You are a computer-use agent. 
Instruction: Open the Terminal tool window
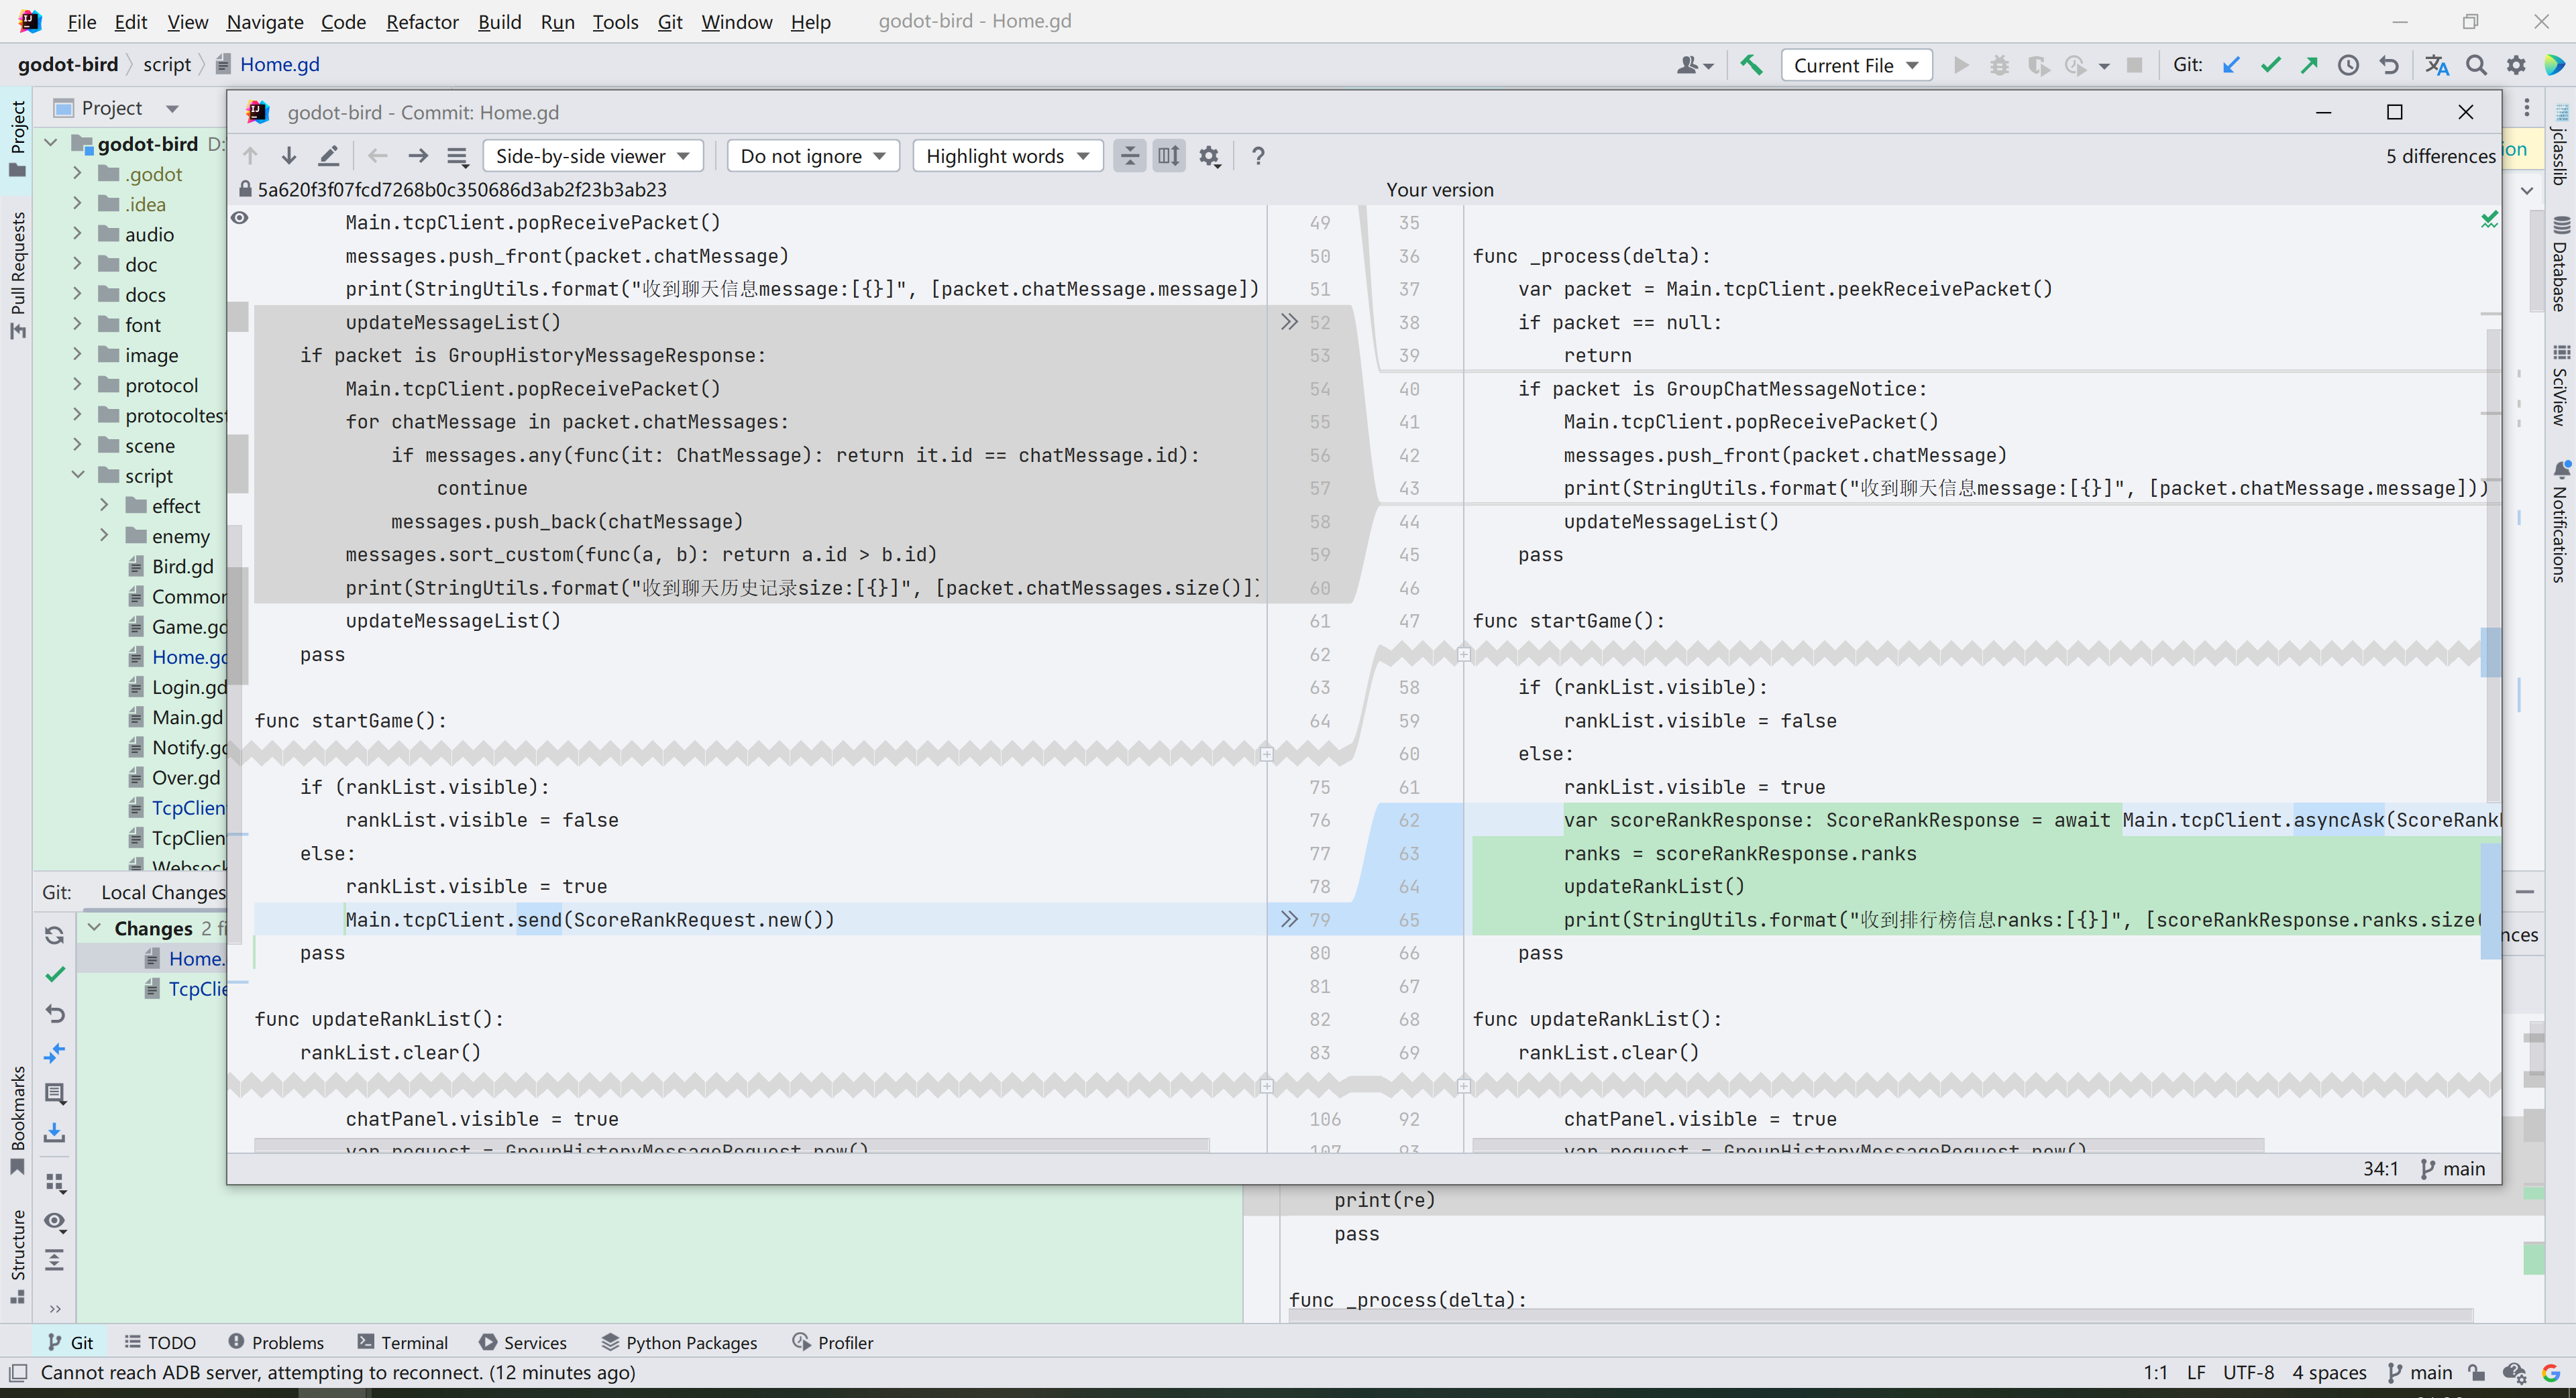point(403,1342)
